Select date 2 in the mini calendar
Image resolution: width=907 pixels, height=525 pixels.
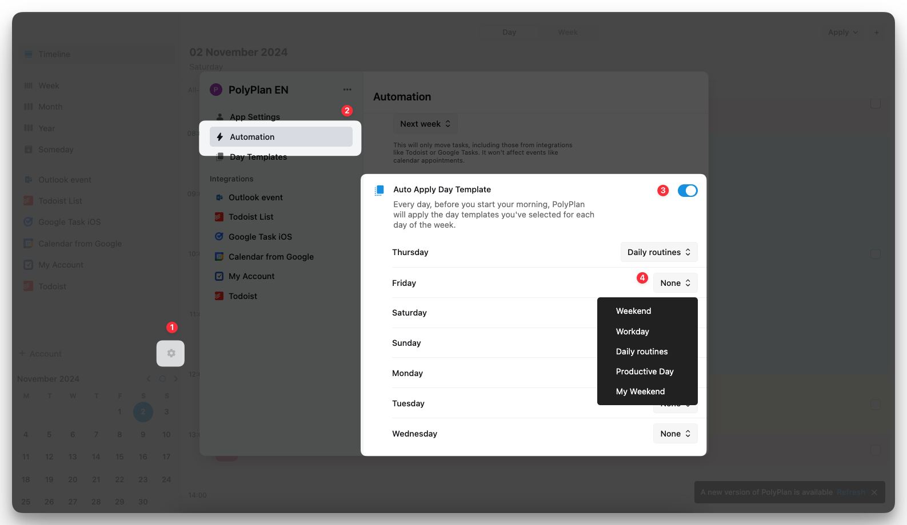(143, 411)
